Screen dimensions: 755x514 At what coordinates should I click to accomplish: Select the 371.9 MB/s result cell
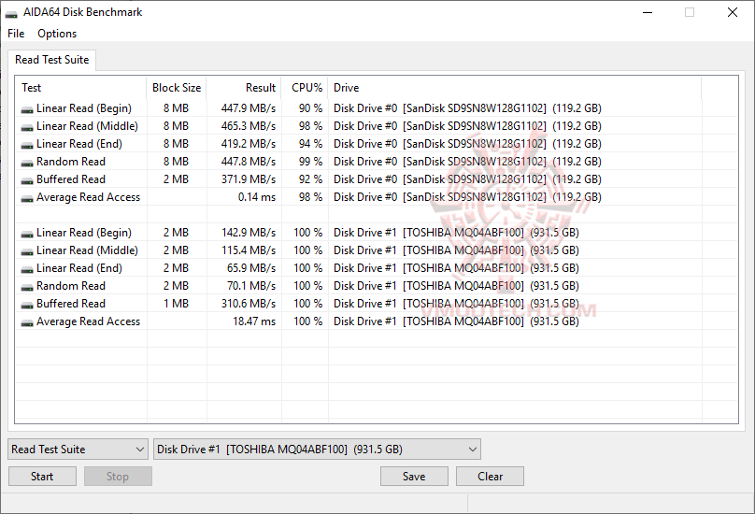click(249, 179)
